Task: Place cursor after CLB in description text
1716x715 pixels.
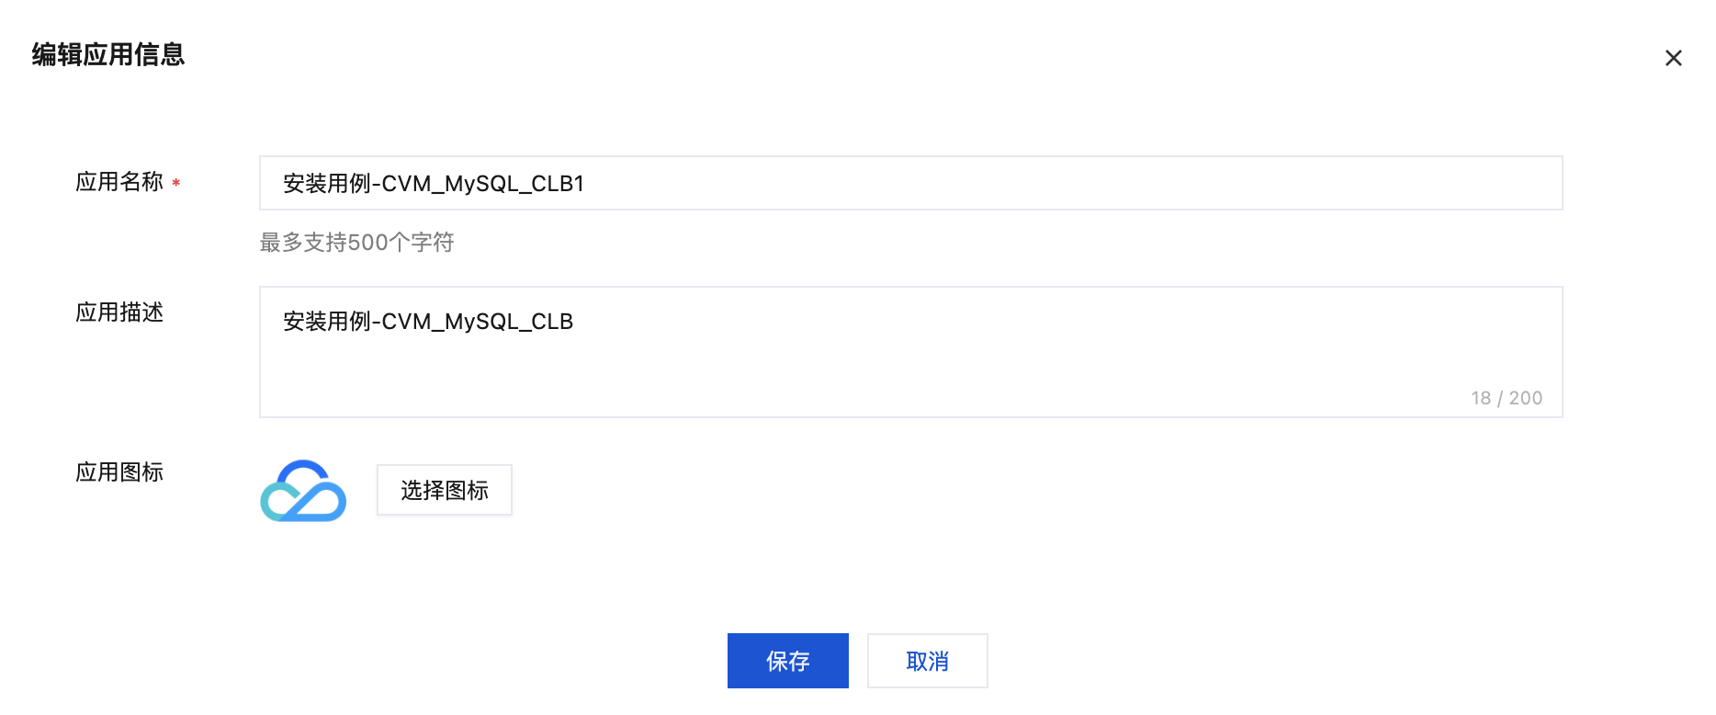Action: (575, 322)
